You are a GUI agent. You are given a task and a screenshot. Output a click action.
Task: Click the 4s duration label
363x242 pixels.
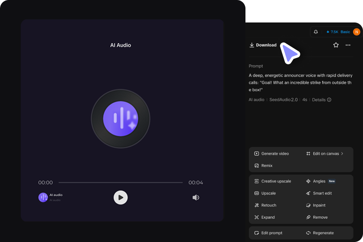tap(305, 100)
